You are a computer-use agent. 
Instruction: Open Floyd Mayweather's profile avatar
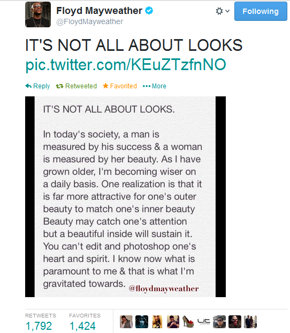38,14
